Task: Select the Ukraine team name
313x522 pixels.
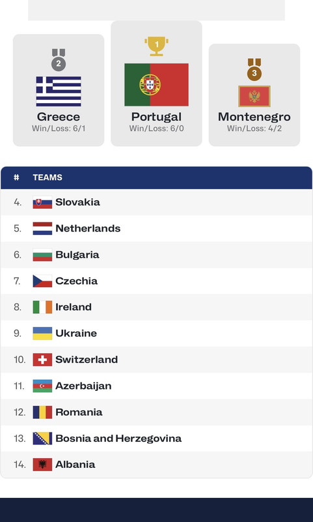Action: click(76, 333)
